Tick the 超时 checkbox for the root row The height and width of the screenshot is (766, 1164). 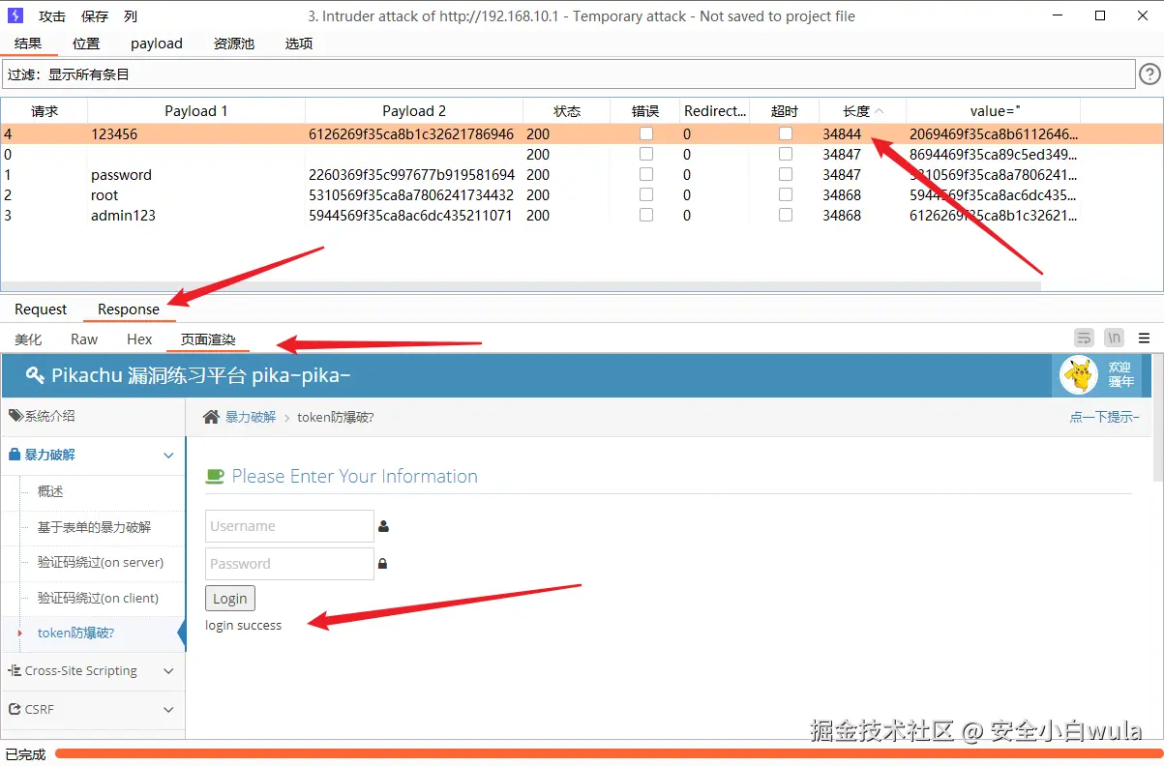pos(786,194)
